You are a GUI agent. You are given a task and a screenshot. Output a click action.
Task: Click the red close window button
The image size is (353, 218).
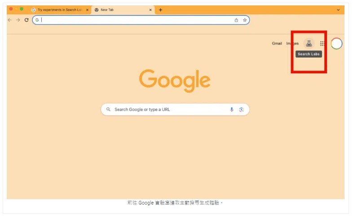(11, 9)
